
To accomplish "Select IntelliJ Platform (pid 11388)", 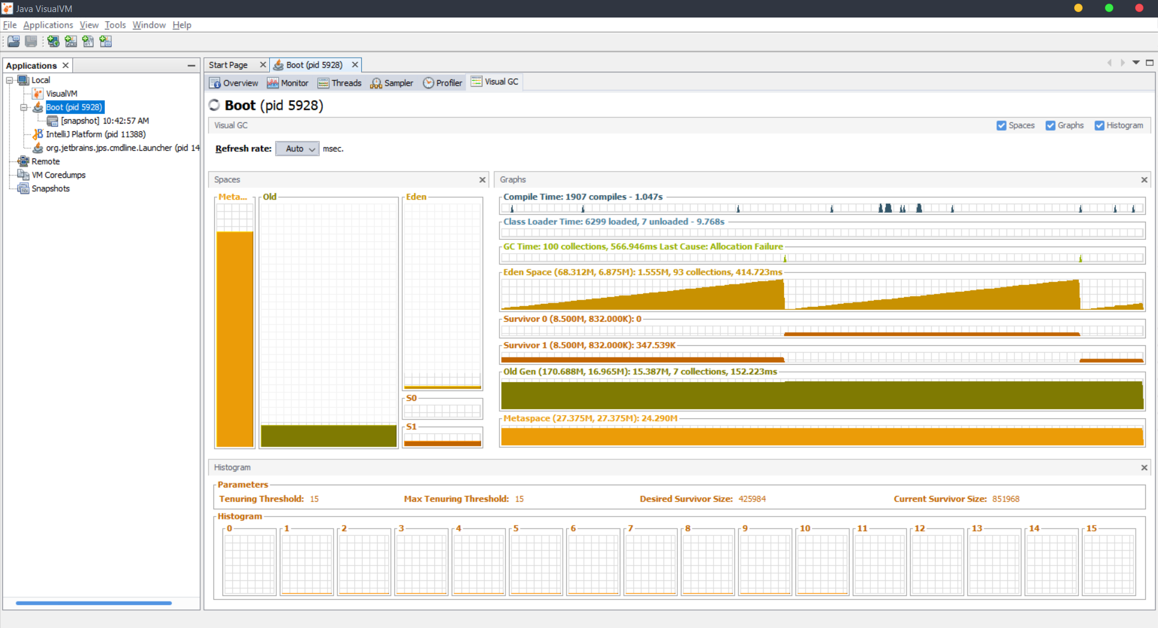I will point(95,134).
